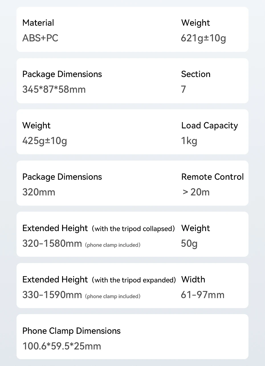Click the tripod expanded note text

point(134,280)
